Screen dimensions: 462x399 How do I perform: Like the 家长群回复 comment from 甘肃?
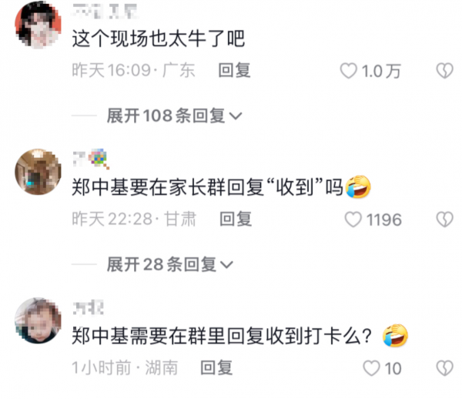(353, 220)
